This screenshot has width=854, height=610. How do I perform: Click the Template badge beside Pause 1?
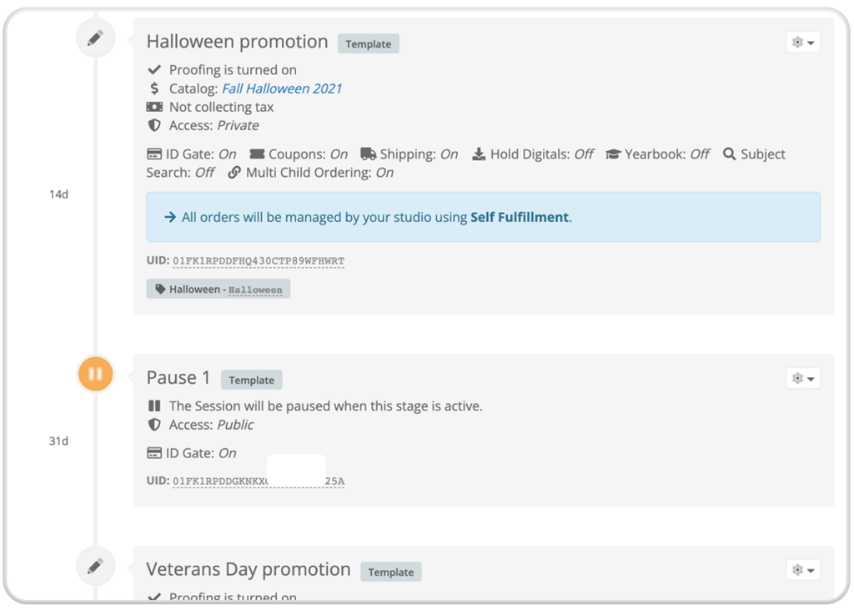pos(251,380)
